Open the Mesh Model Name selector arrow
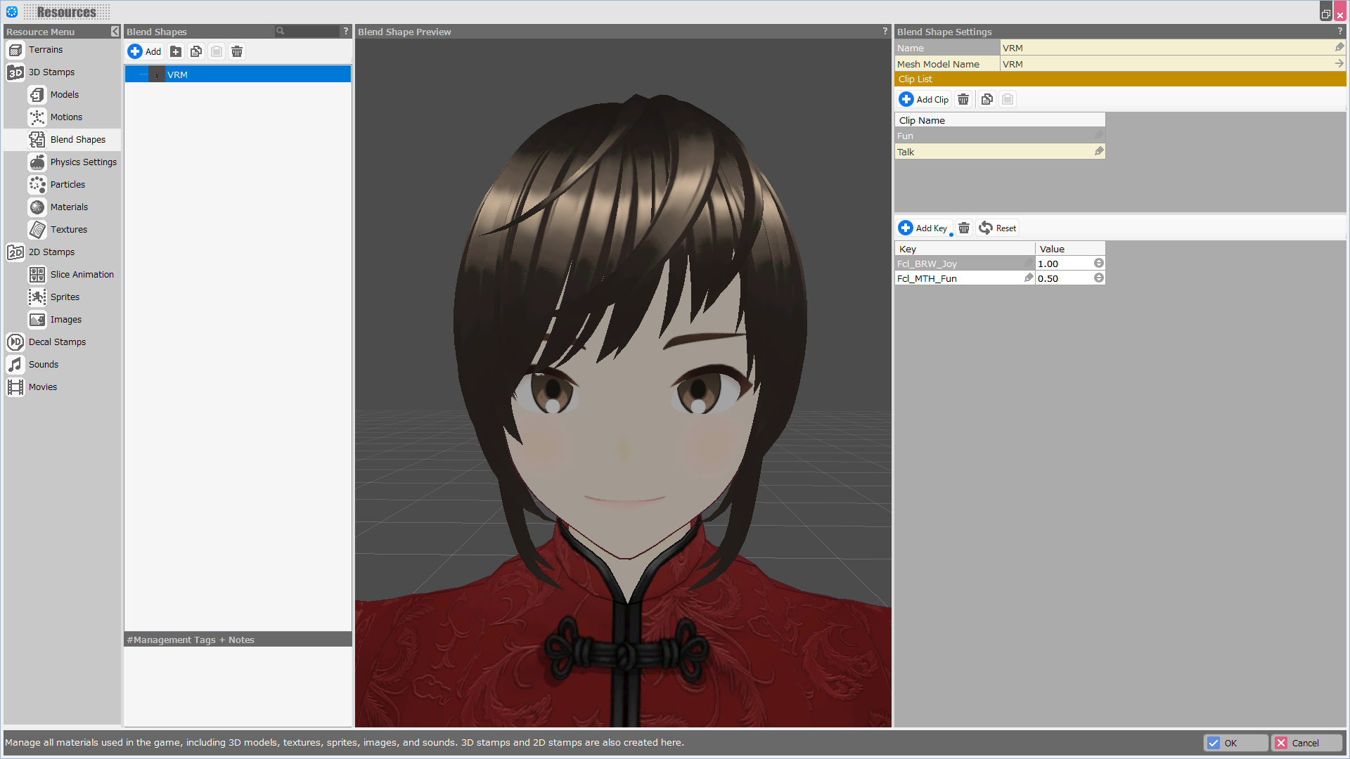Image resolution: width=1350 pixels, height=759 pixels. pyautogui.click(x=1339, y=63)
